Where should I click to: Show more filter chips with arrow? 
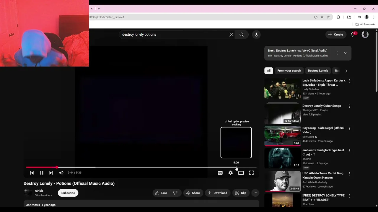click(x=346, y=71)
